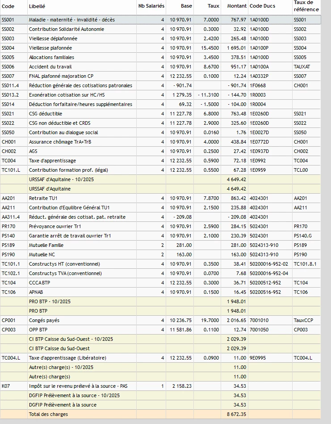Screen dimensions: 331x424
Task: Click the OPP BTP label
Action: [38, 330]
